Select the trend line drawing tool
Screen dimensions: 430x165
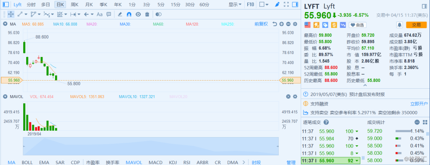click(20, 14)
